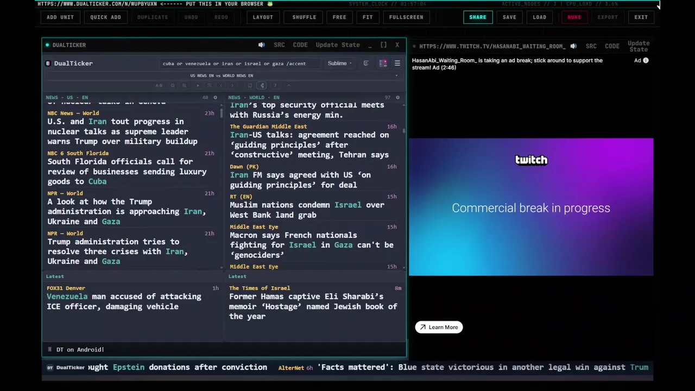Select FREE layout mode
695x391 pixels.
click(339, 17)
